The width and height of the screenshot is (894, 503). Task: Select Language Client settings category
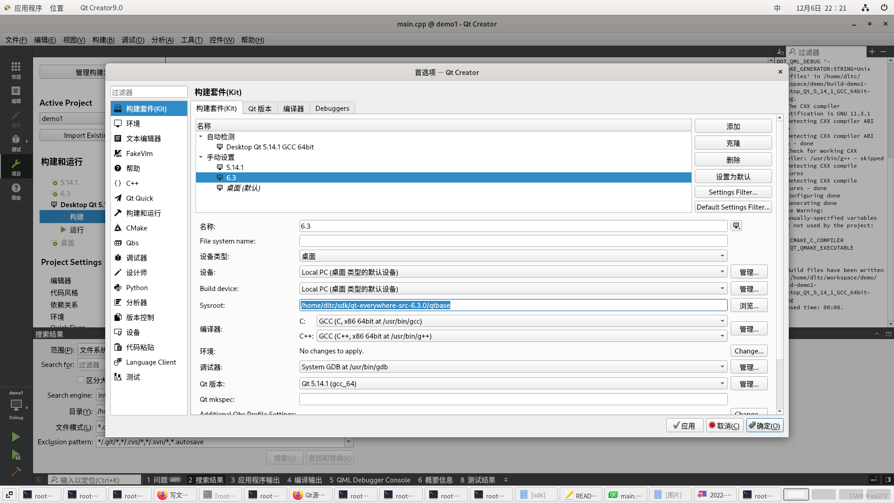[151, 362]
